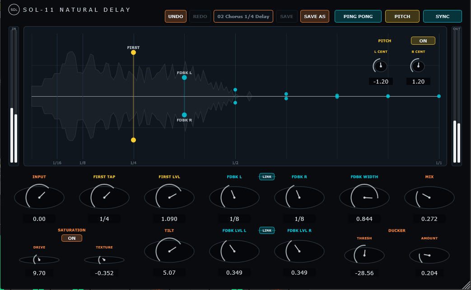
Task: Click the 1/16 grid label
Action: [x=57, y=163]
